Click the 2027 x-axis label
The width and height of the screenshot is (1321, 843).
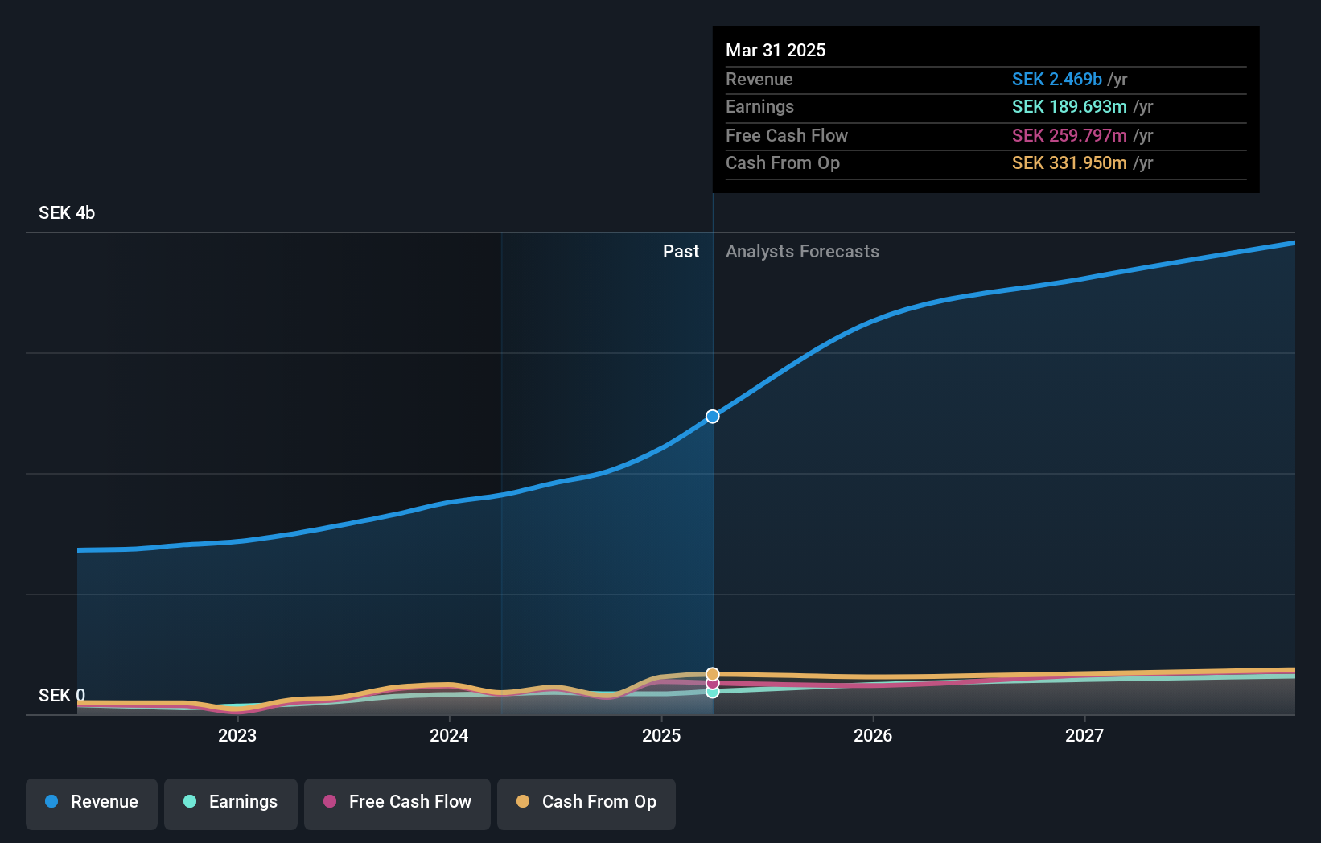click(x=1084, y=735)
